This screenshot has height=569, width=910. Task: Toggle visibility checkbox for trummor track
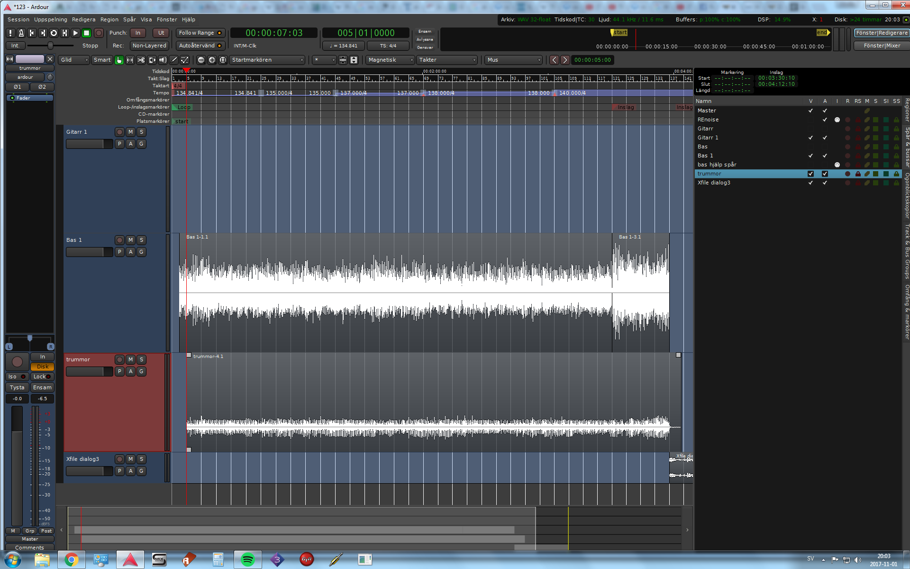810,174
